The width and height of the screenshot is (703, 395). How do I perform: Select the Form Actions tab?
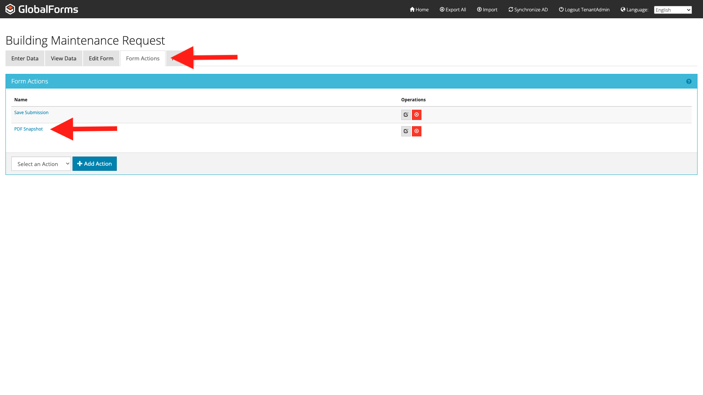click(143, 59)
